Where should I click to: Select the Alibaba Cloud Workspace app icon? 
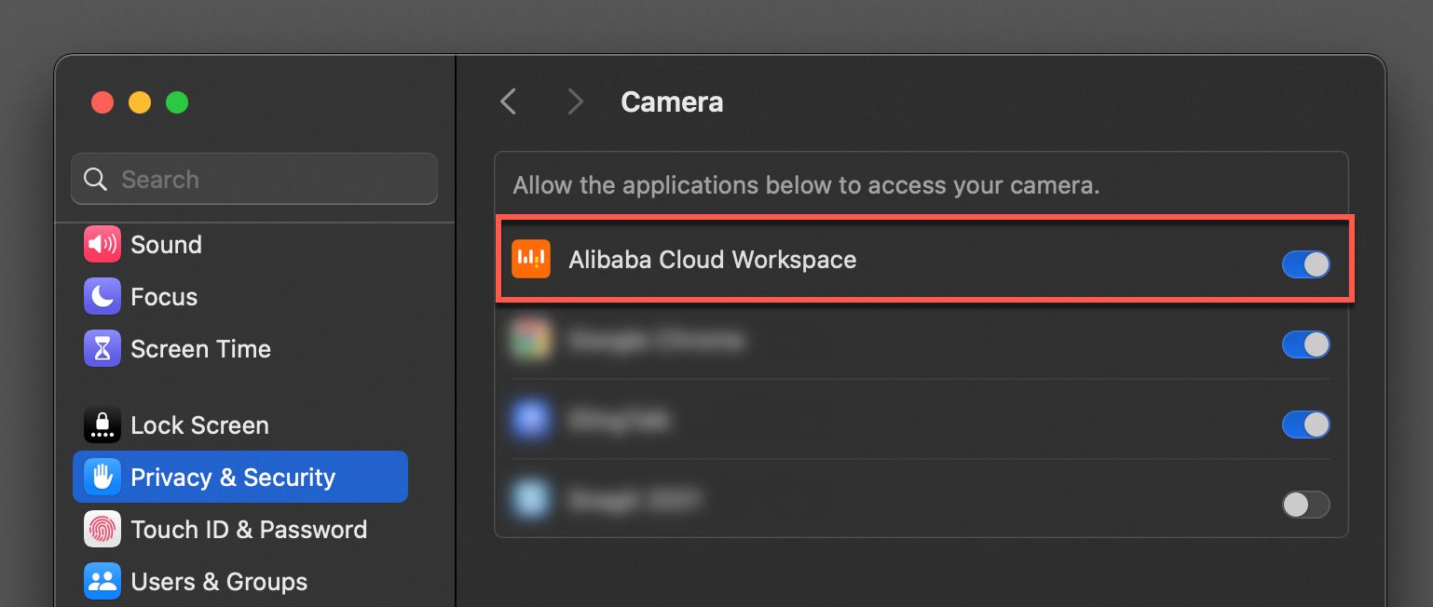tap(531, 259)
